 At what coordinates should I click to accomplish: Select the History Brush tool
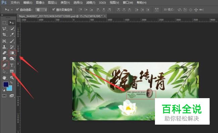[12, 47]
